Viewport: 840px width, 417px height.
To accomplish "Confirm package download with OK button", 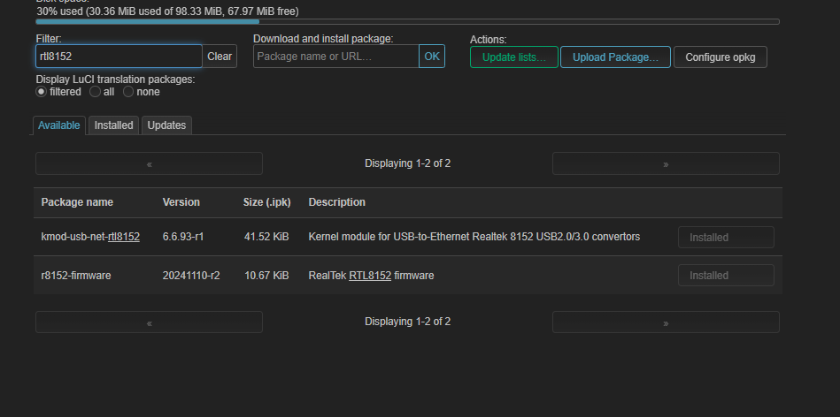I will [x=432, y=57].
